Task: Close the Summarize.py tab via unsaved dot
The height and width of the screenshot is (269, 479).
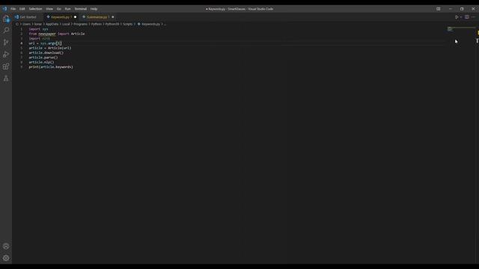Action: (113, 17)
